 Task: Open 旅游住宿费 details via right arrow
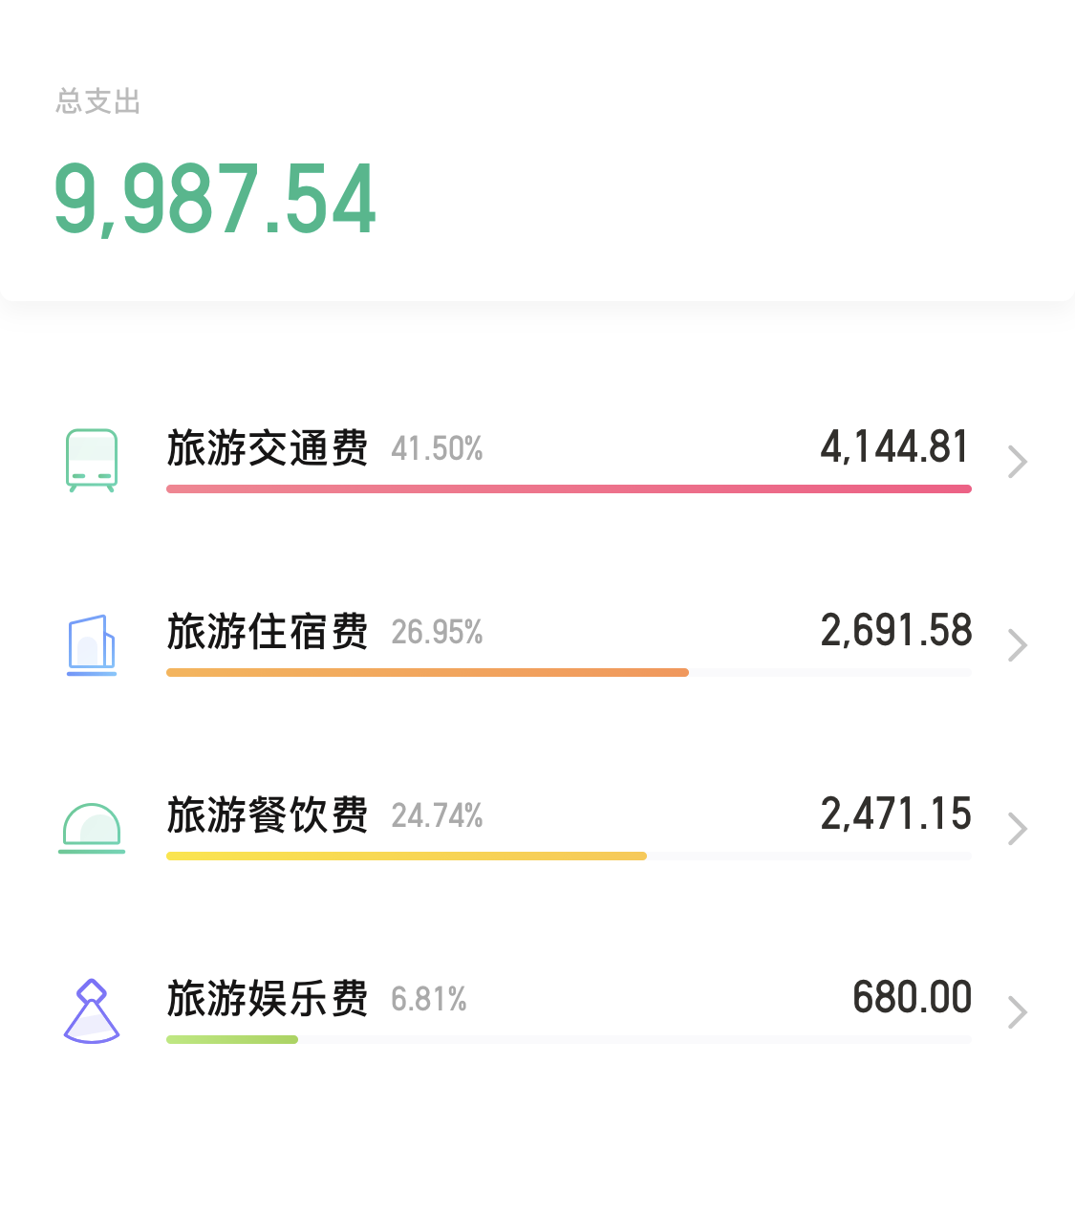1017,645
